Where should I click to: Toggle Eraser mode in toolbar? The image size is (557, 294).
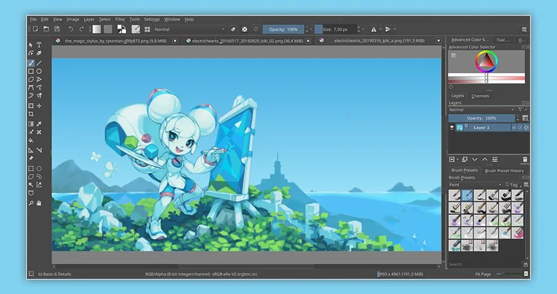233,29
